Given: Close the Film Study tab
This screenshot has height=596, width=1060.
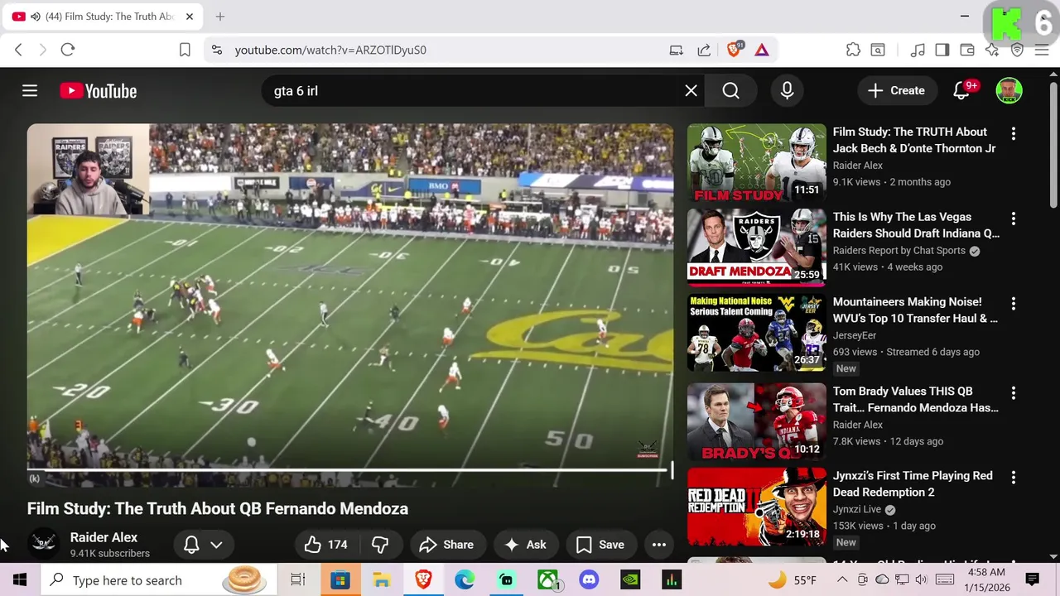Looking at the screenshot, I should click(x=189, y=17).
